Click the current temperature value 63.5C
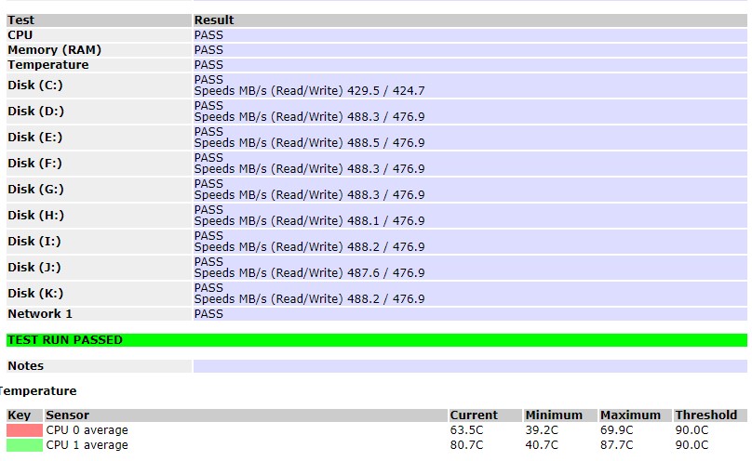 coord(466,430)
